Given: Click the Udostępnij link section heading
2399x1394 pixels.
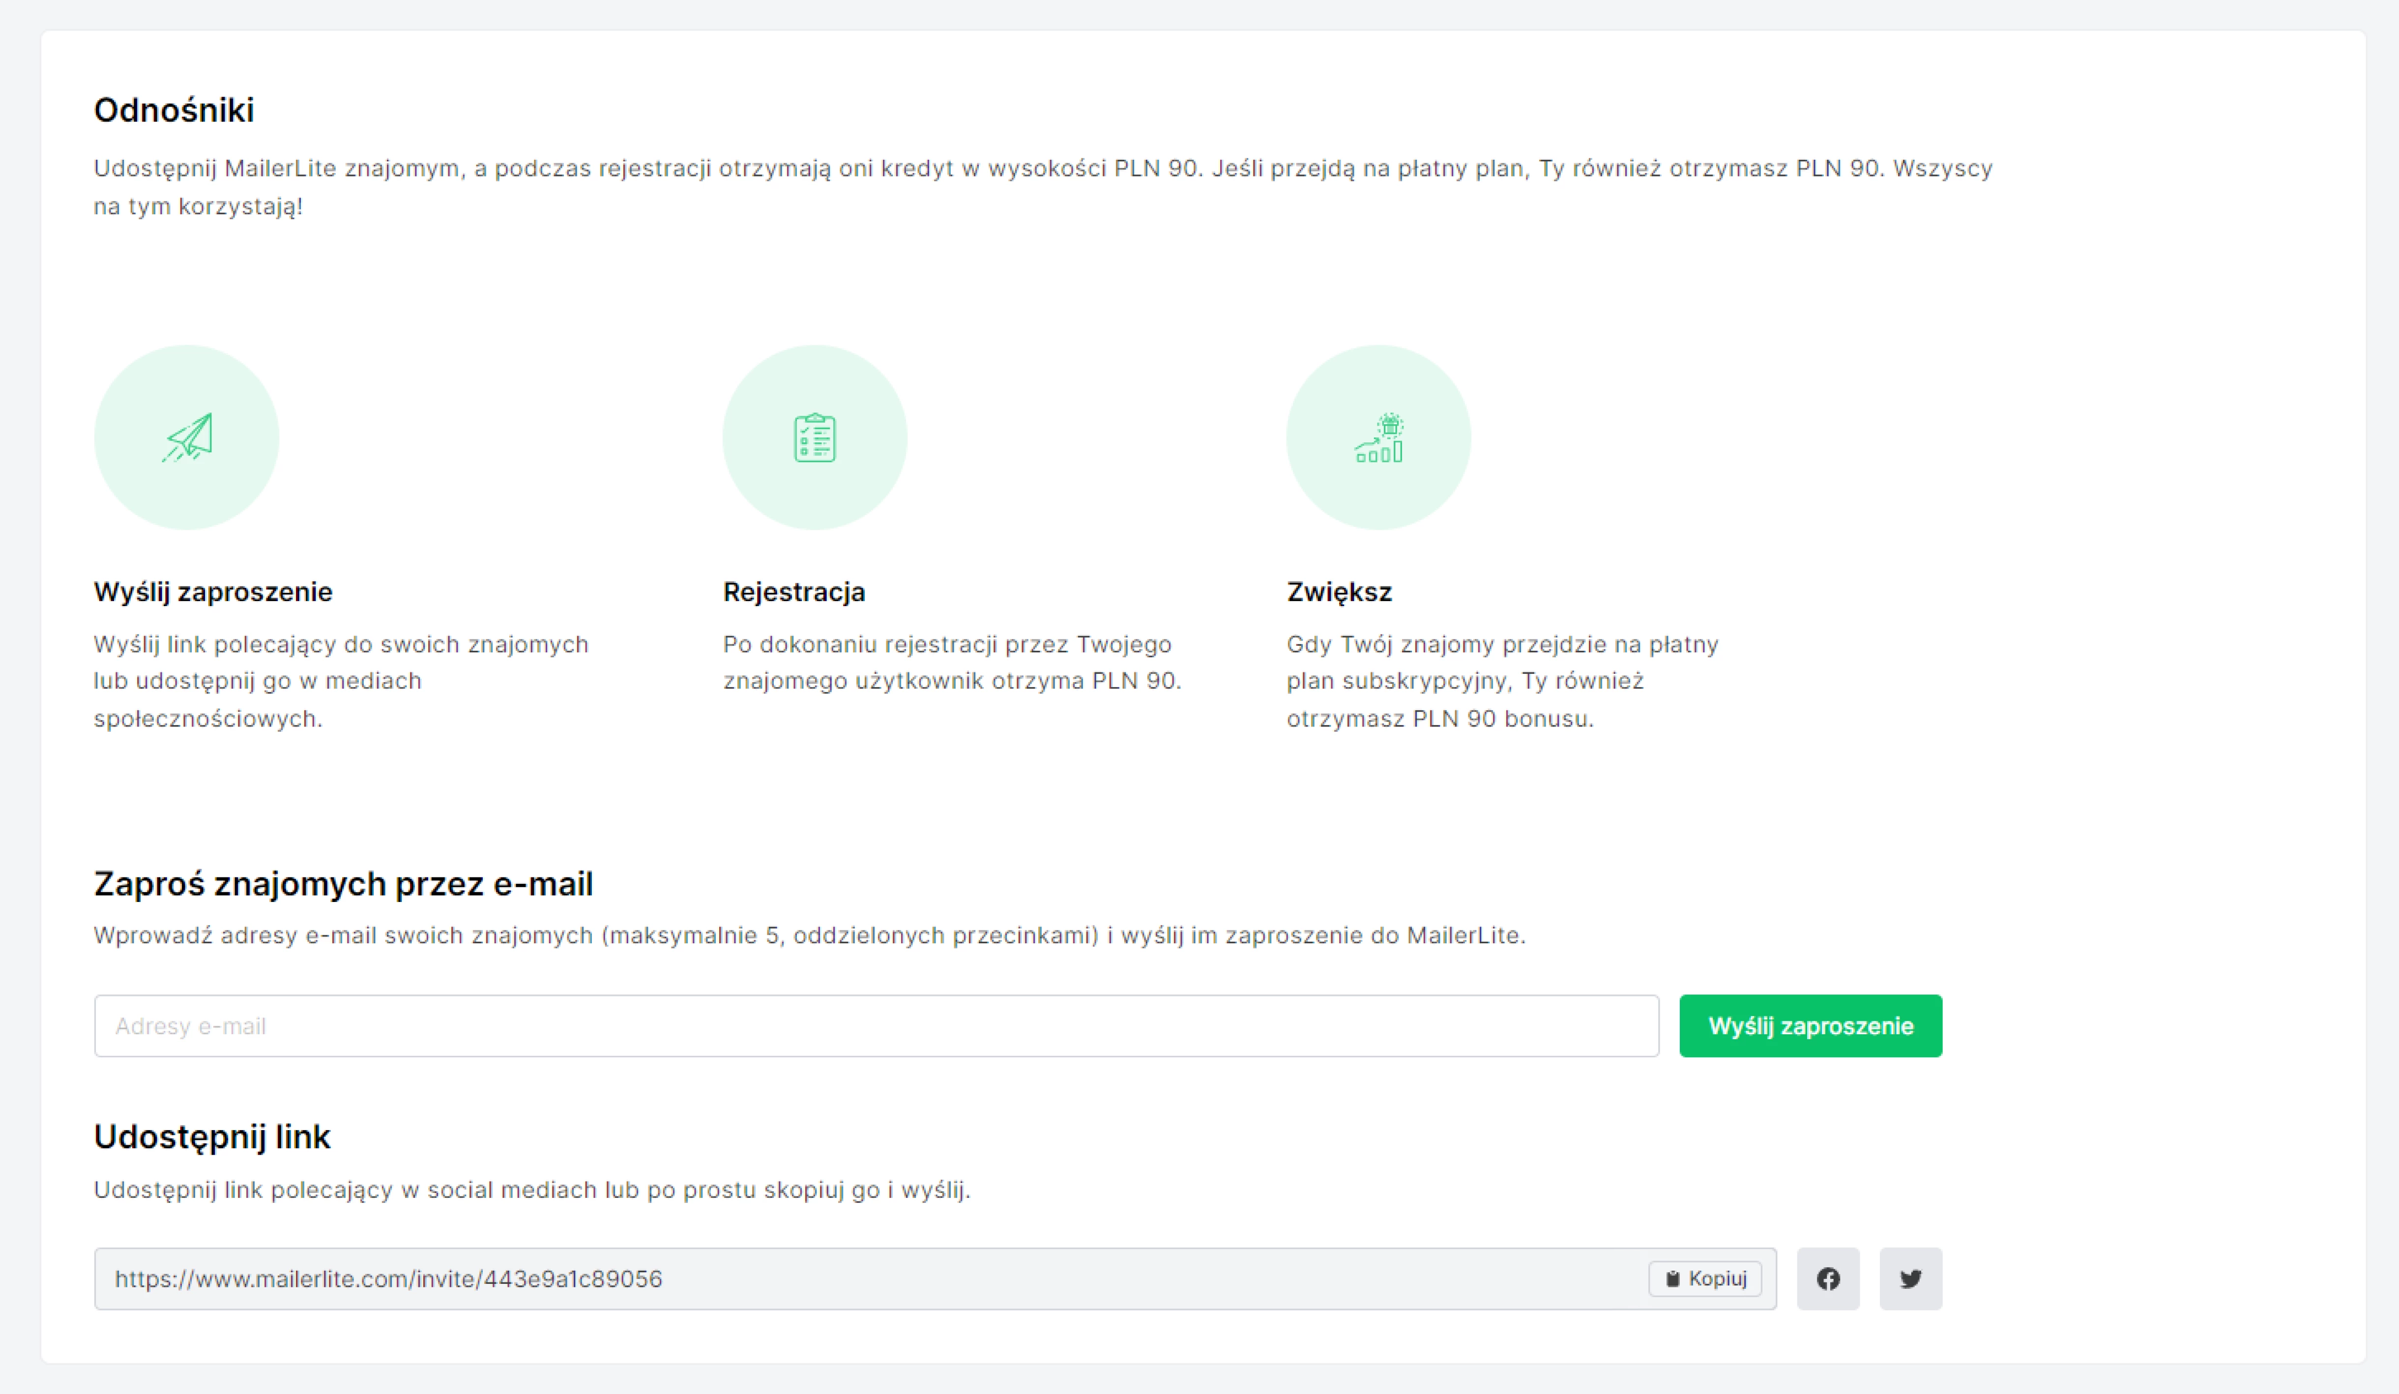Looking at the screenshot, I should click(212, 1137).
